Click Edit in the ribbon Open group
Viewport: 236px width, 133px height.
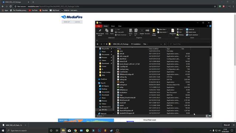point(179,32)
